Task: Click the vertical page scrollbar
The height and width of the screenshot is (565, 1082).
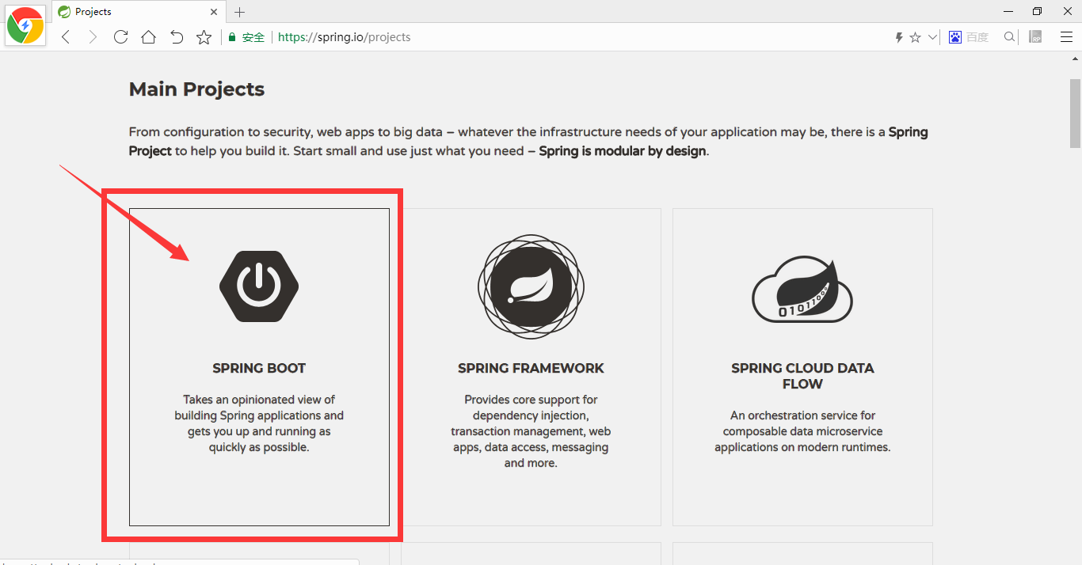Action: (x=1075, y=111)
